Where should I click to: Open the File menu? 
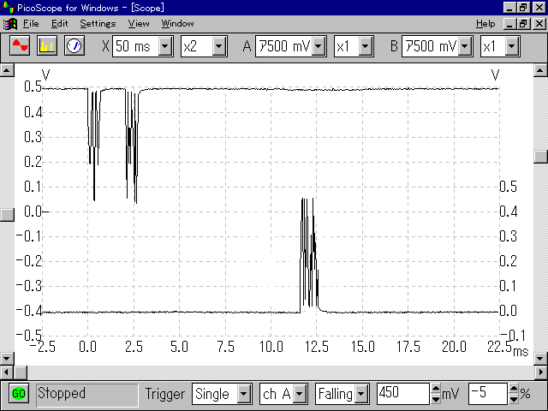tap(31, 24)
